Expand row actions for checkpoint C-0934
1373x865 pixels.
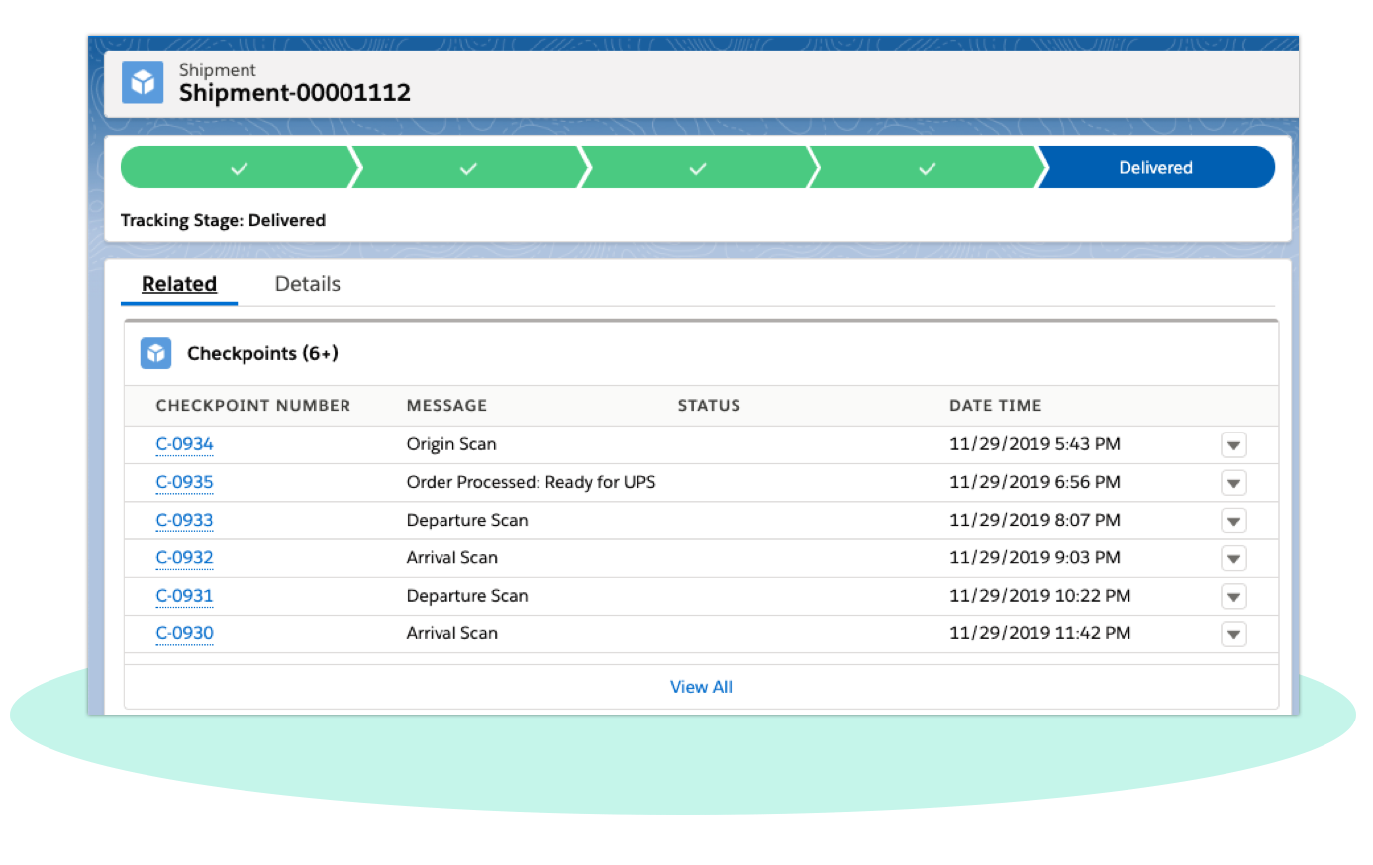[1233, 445]
